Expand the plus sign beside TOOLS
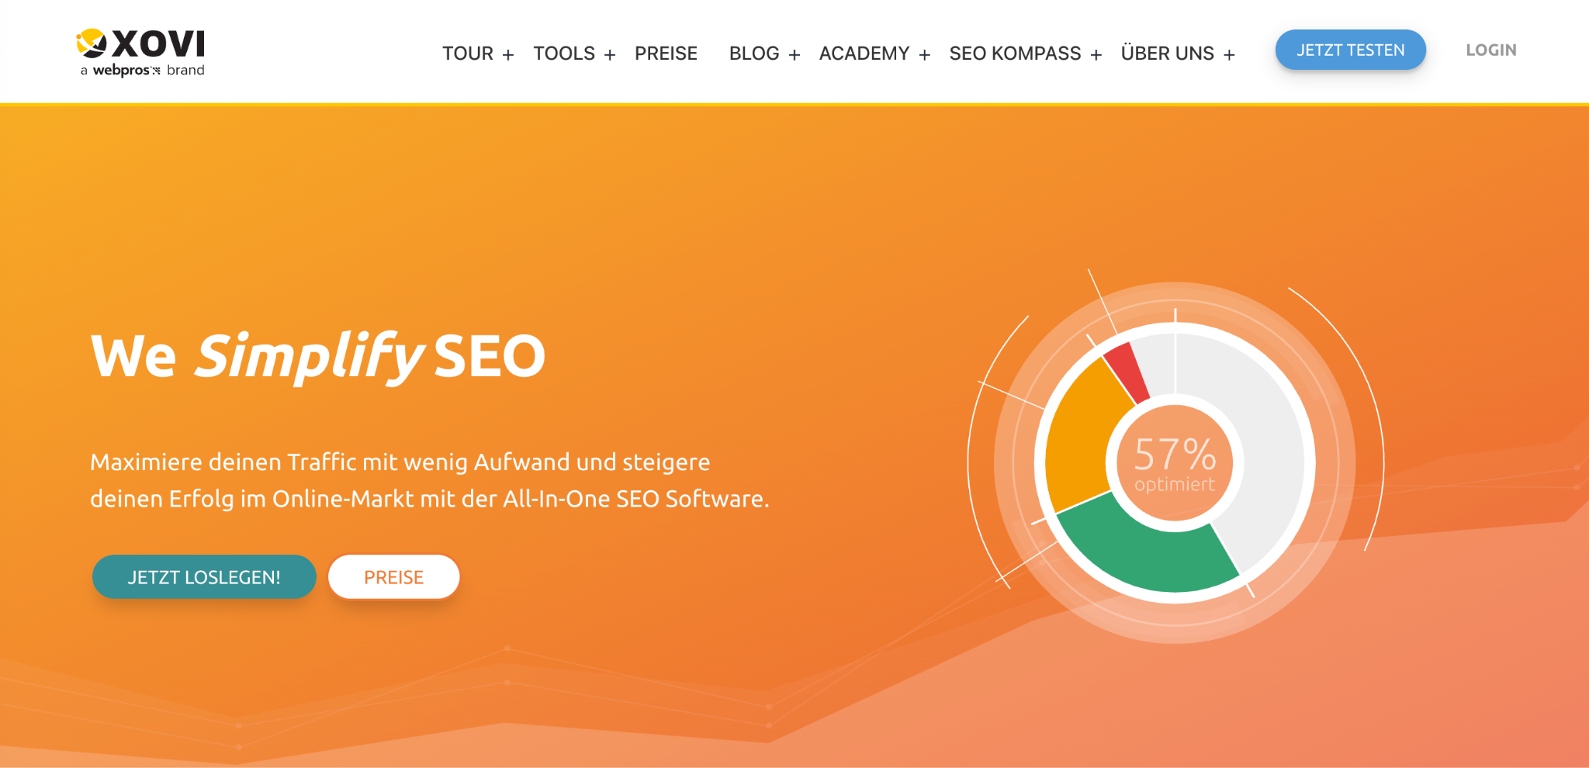The width and height of the screenshot is (1589, 768). coord(610,55)
